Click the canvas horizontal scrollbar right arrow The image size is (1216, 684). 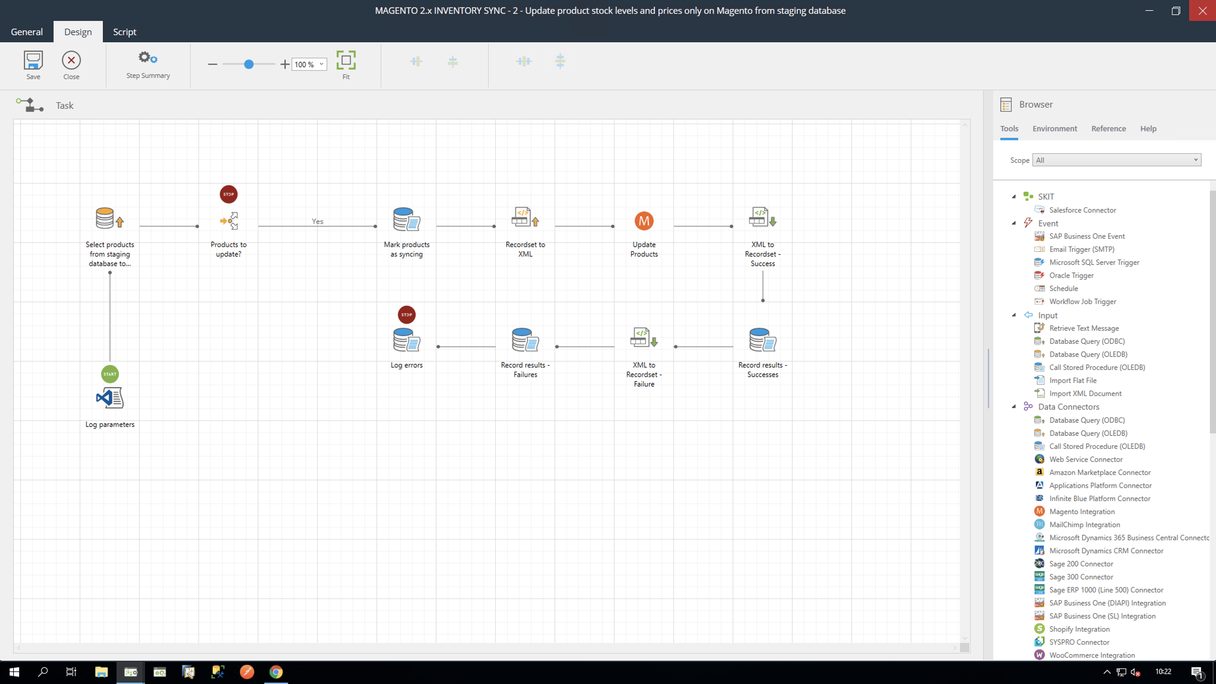point(954,648)
